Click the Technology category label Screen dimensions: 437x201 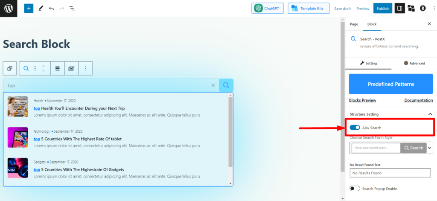(41, 131)
